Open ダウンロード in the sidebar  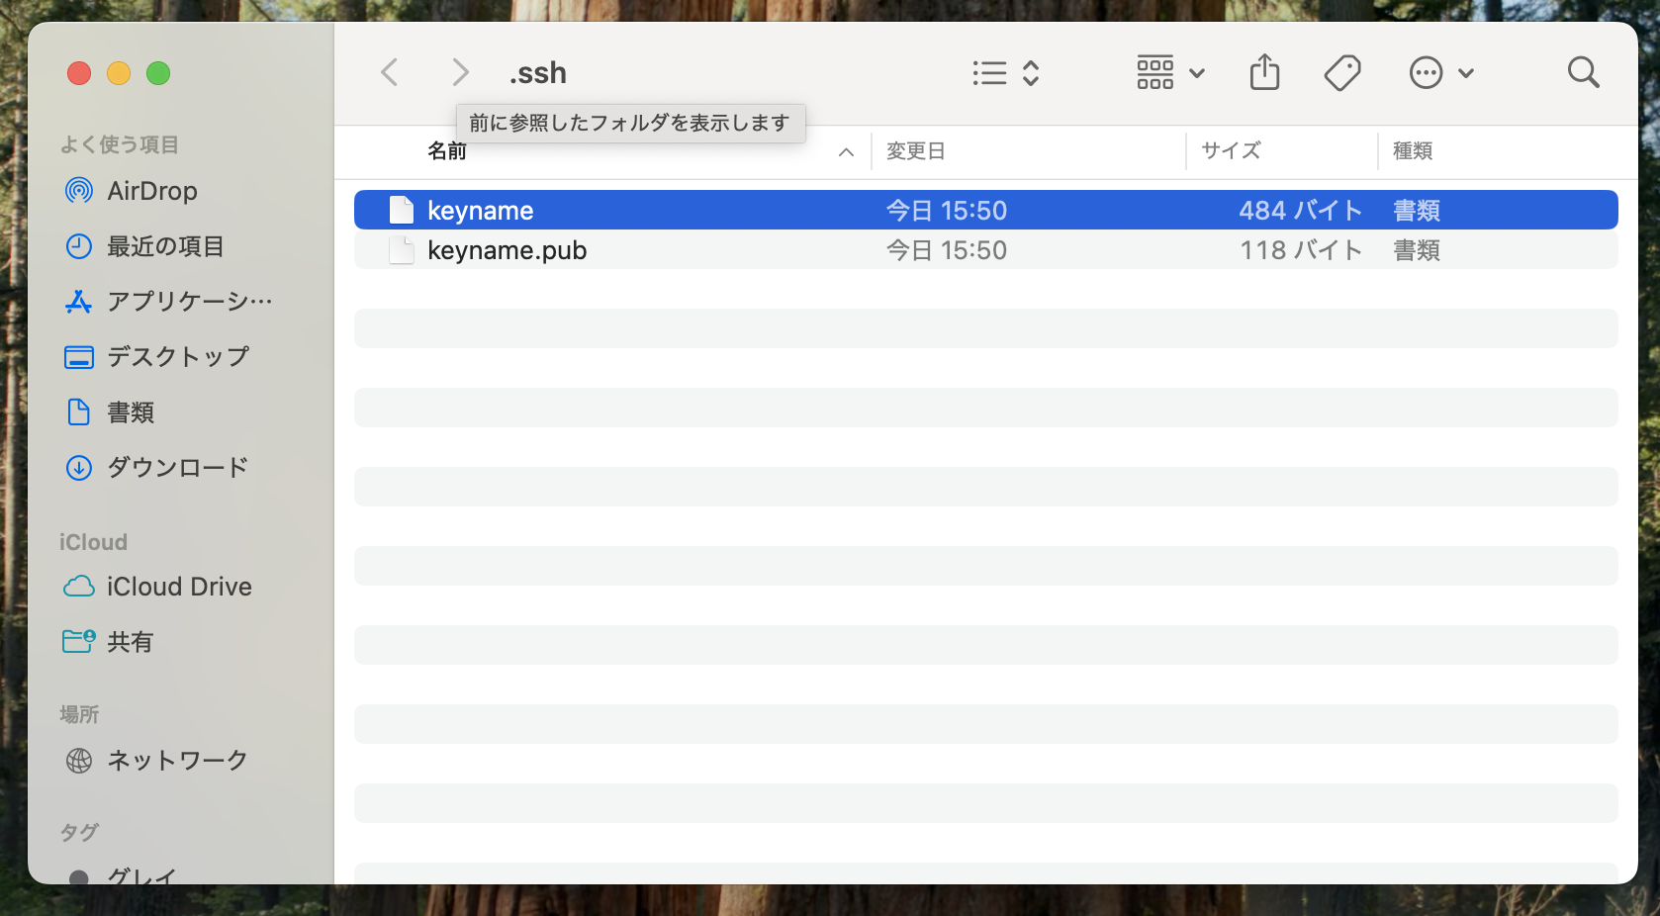point(156,467)
